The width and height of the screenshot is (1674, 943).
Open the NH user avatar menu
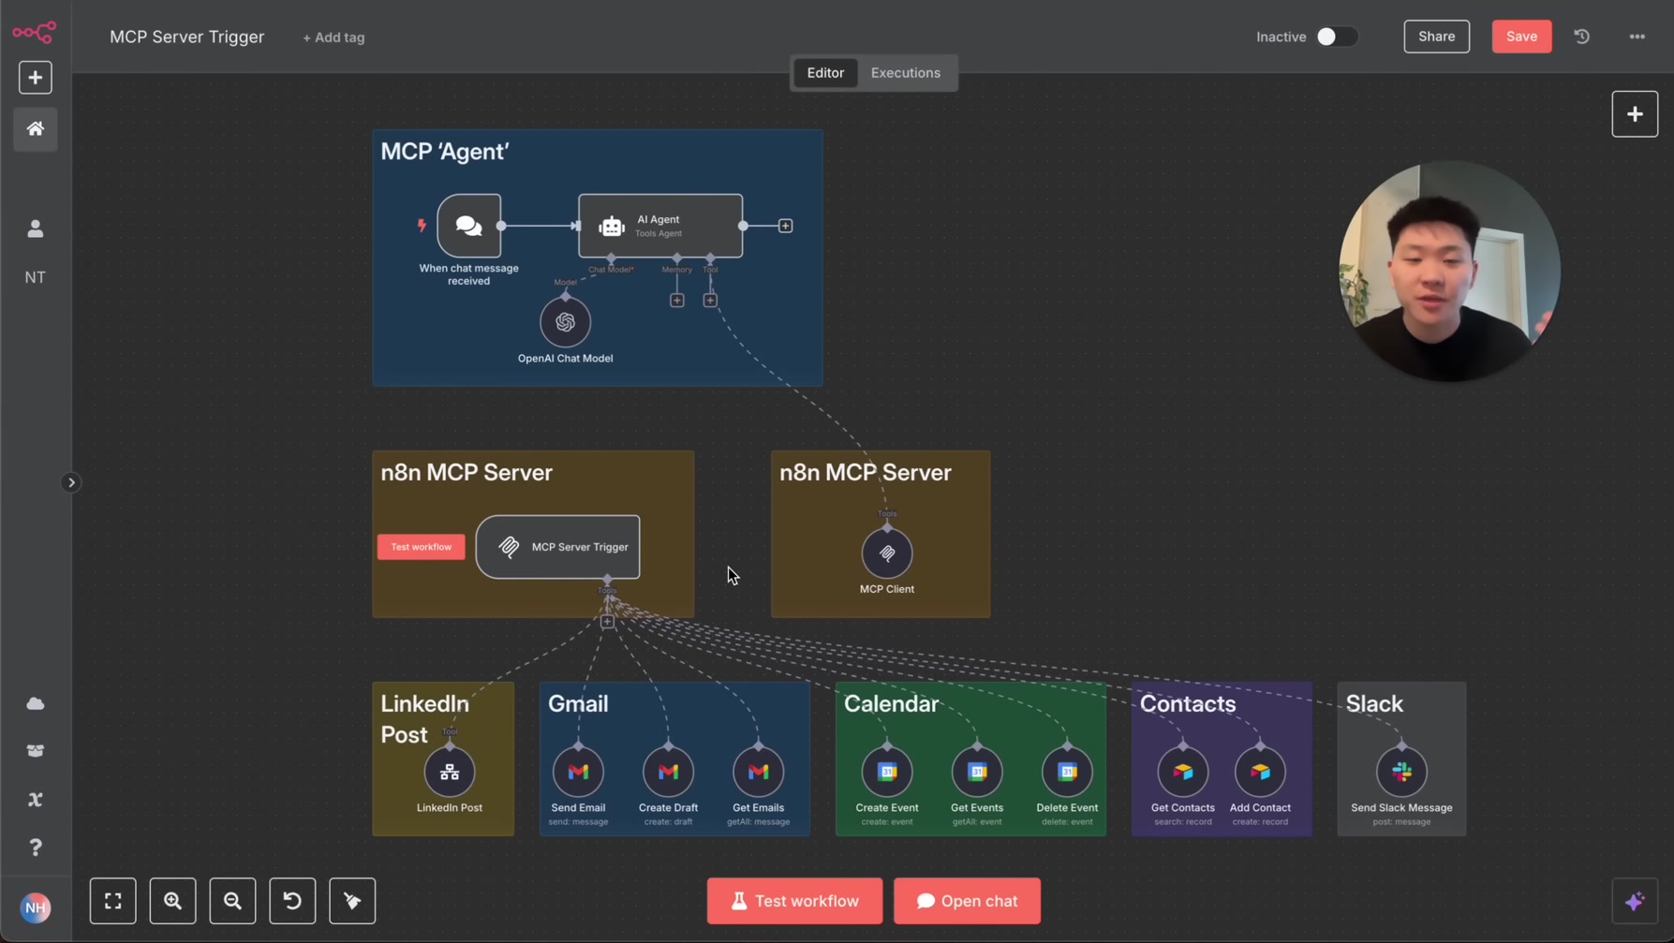(36, 907)
